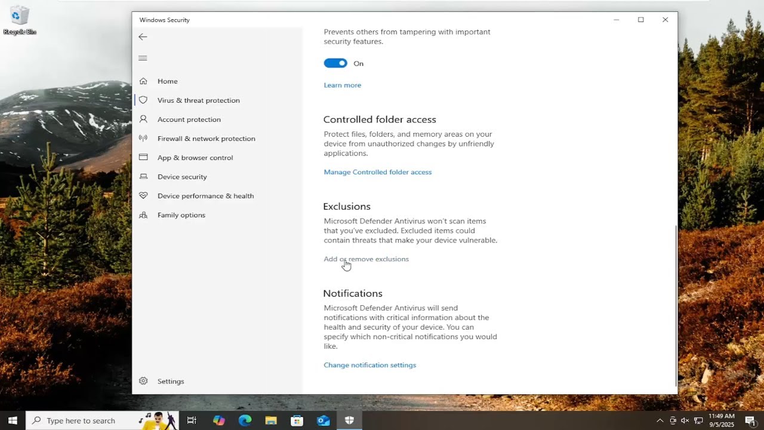The width and height of the screenshot is (764, 430).
Task: Turn off the Tamper Protection toggle
Action: point(335,63)
